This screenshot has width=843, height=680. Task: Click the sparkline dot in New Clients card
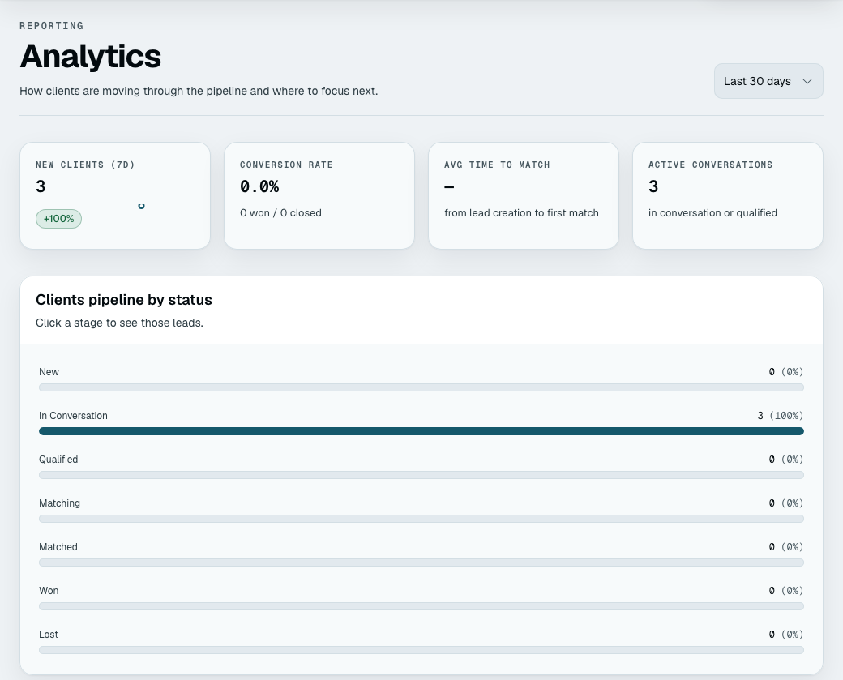pyautogui.click(x=141, y=205)
